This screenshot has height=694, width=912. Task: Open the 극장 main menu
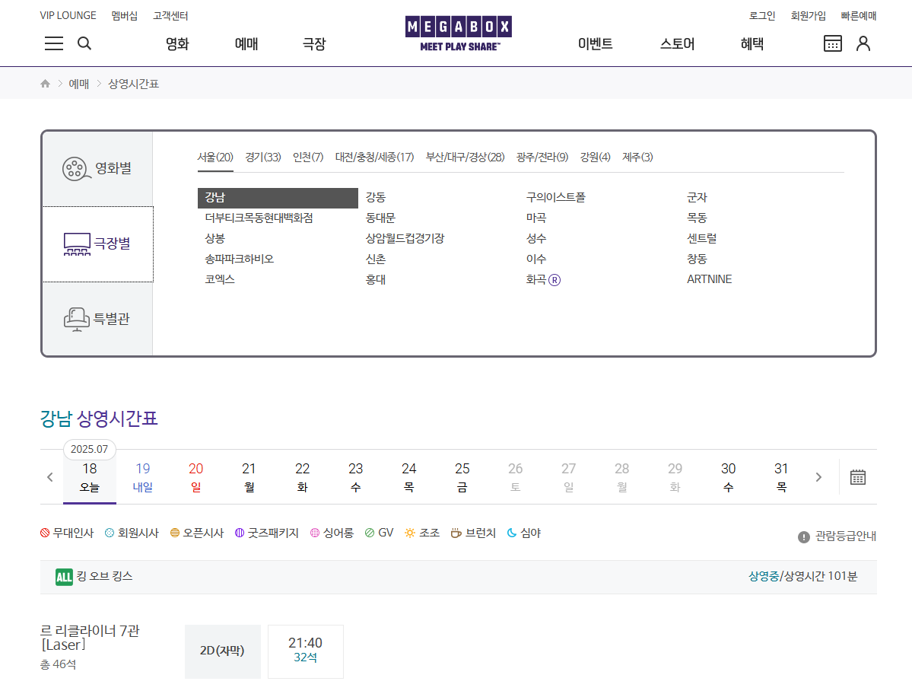(314, 43)
